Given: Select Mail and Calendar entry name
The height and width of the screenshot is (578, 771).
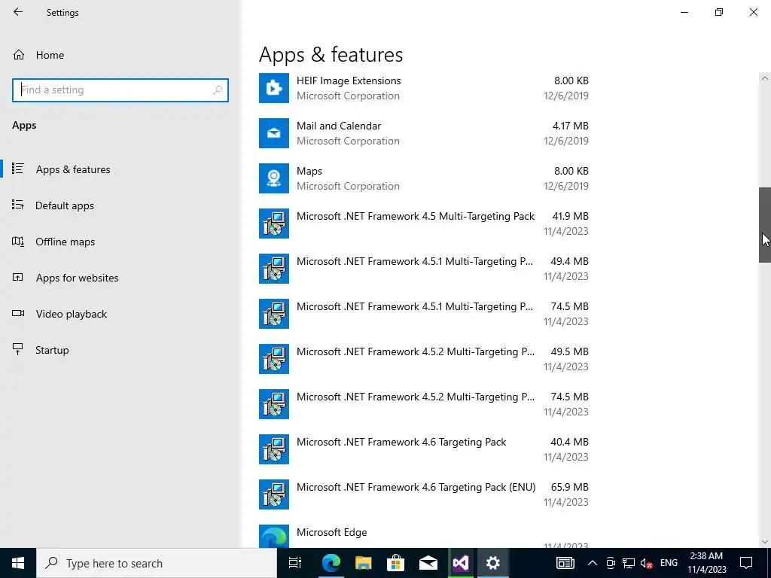Looking at the screenshot, I should coord(339,126).
